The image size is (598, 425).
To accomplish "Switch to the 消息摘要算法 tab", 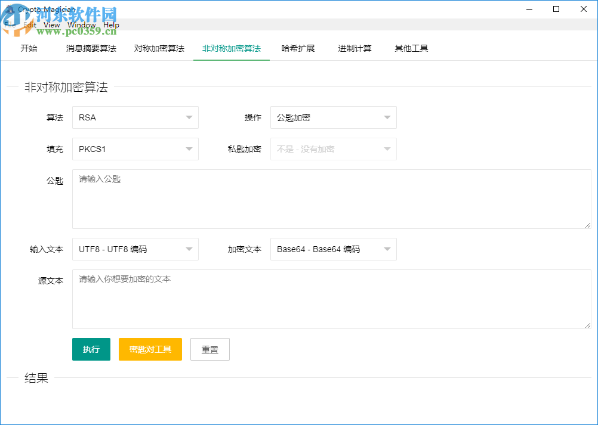I will (90, 48).
